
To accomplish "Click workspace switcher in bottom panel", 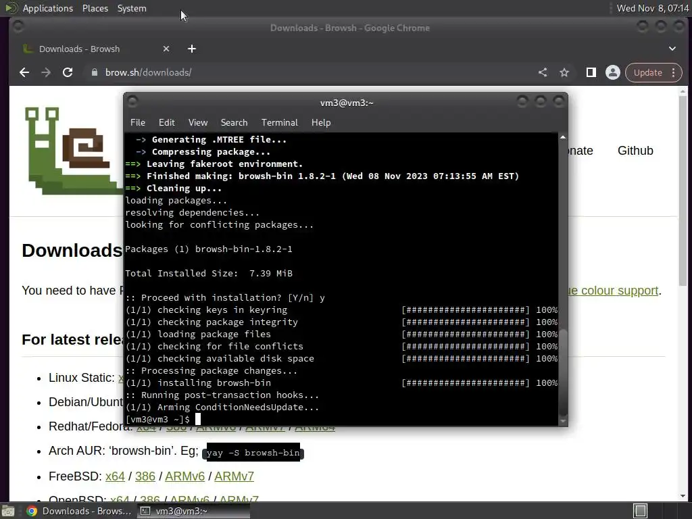I will click(x=641, y=511).
